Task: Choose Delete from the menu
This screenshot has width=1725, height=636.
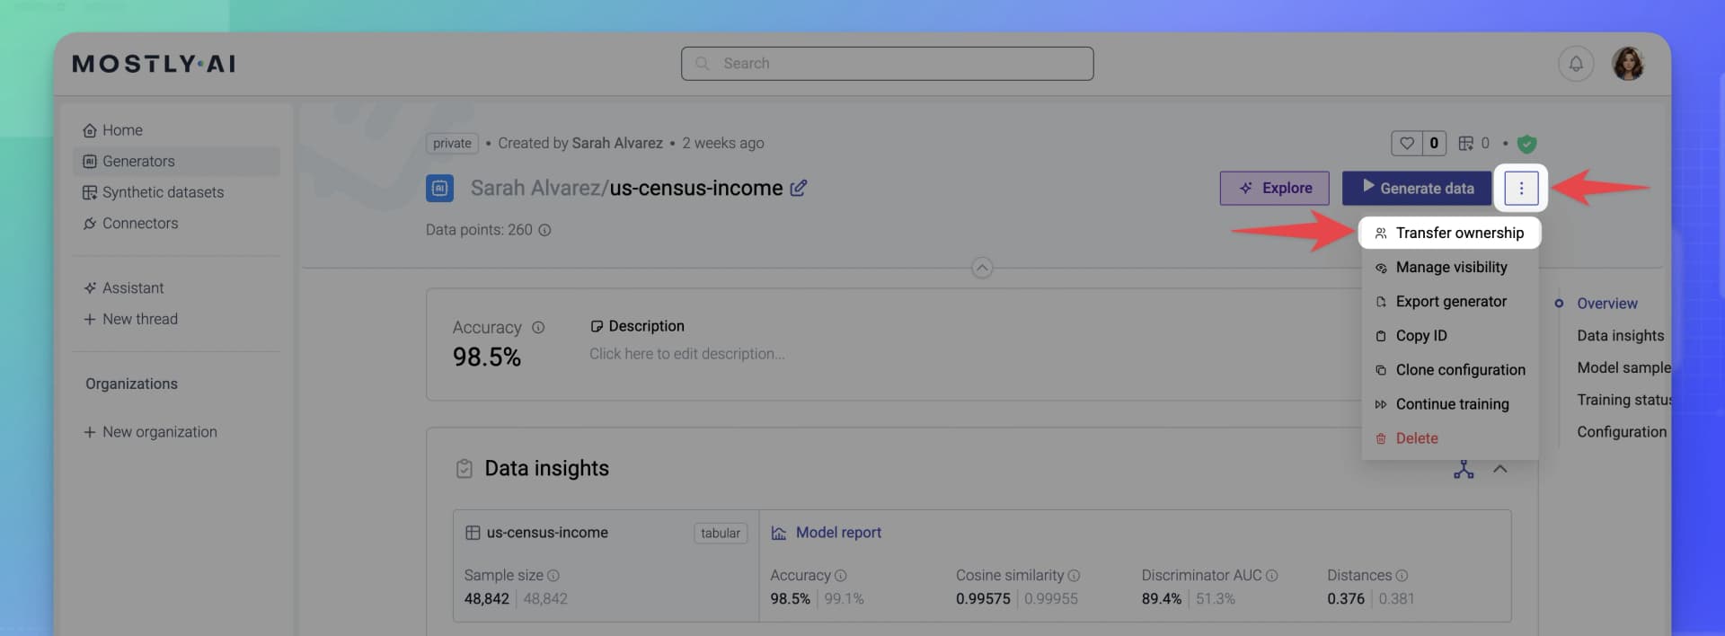Action: [1449, 438]
